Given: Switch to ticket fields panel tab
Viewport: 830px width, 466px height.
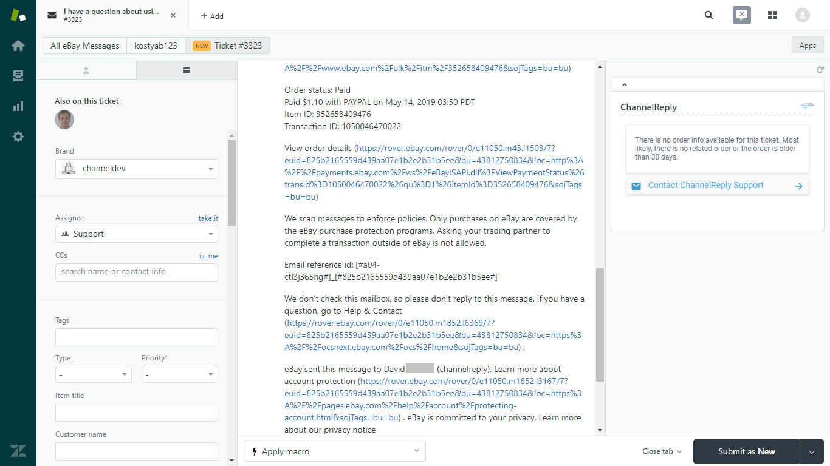Looking at the screenshot, I should tap(187, 70).
